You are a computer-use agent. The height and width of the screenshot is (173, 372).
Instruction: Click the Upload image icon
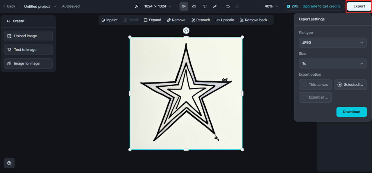click(x=9, y=36)
